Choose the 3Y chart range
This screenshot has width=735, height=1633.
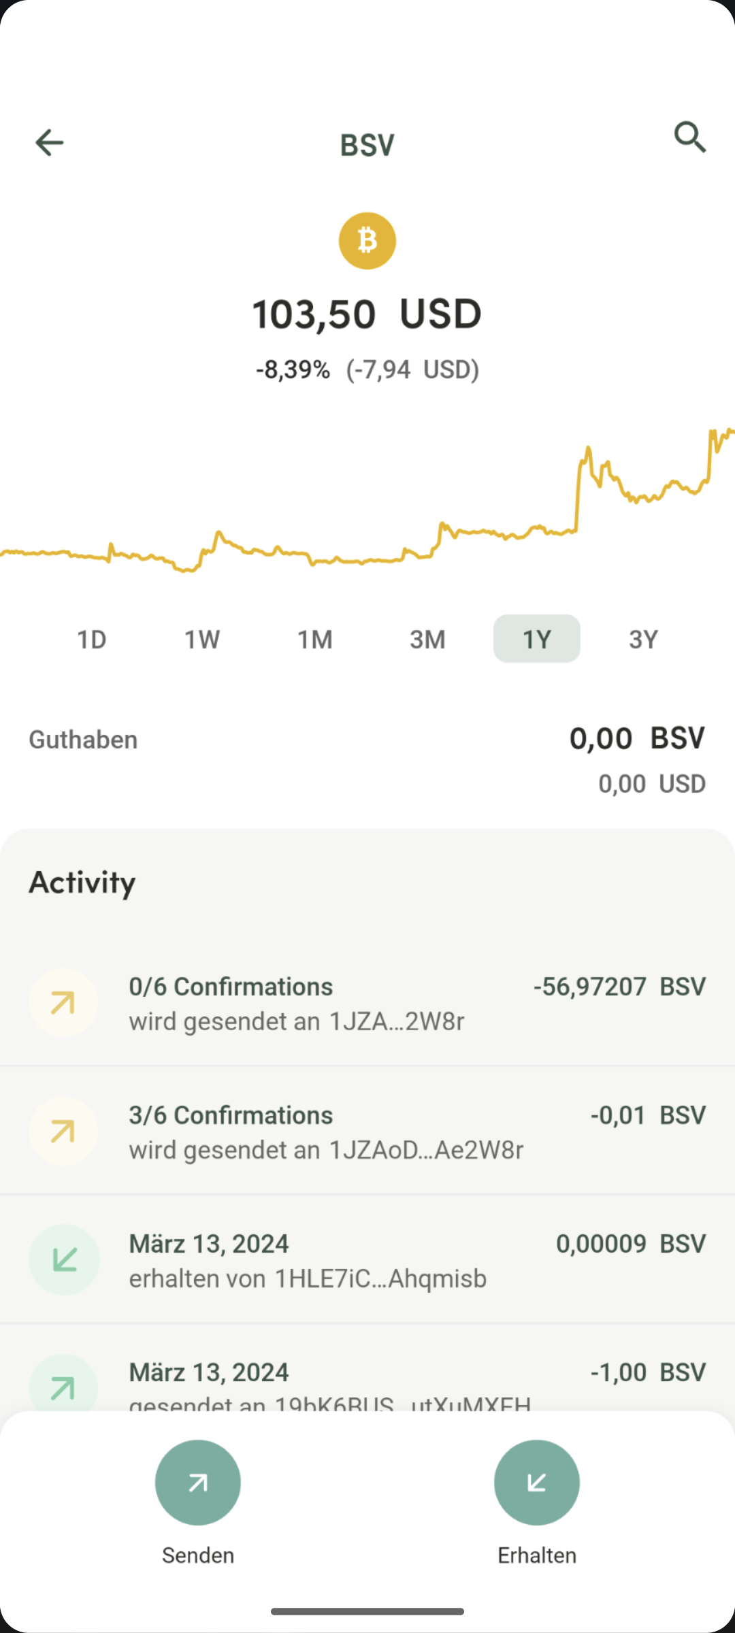pyautogui.click(x=643, y=639)
